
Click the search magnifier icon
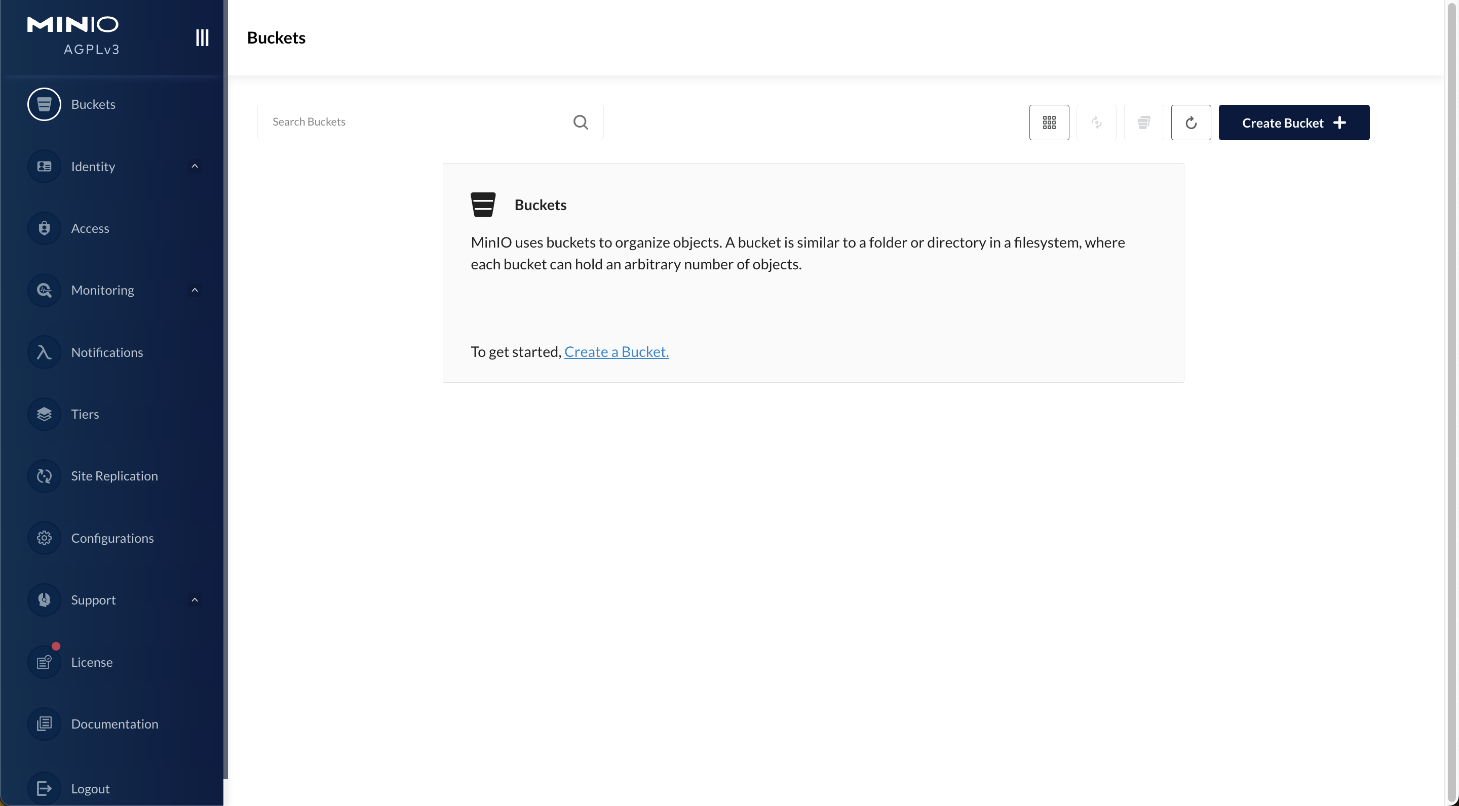click(580, 122)
